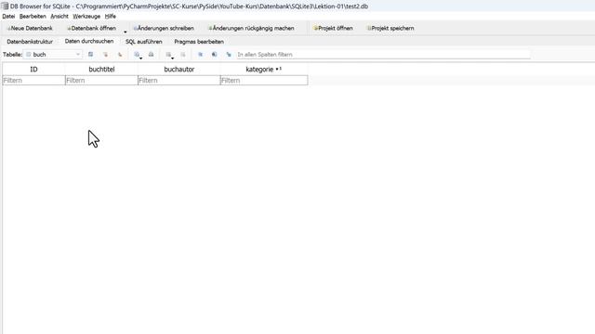595x334 pixels.
Task: Revert changes with Änderungen rückgängig machen
Action: coord(251,28)
